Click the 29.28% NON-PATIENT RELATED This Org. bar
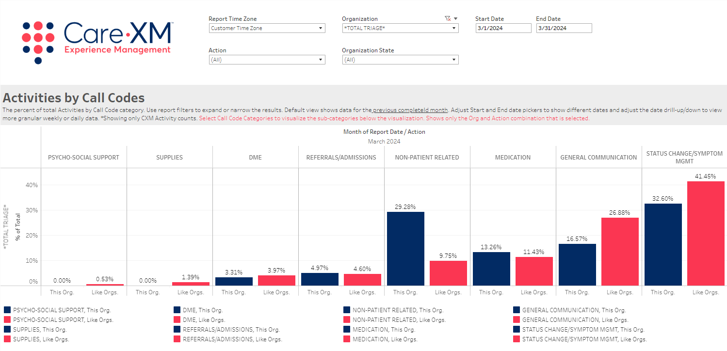The height and width of the screenshot is (351, 727). tap(405, 248)
